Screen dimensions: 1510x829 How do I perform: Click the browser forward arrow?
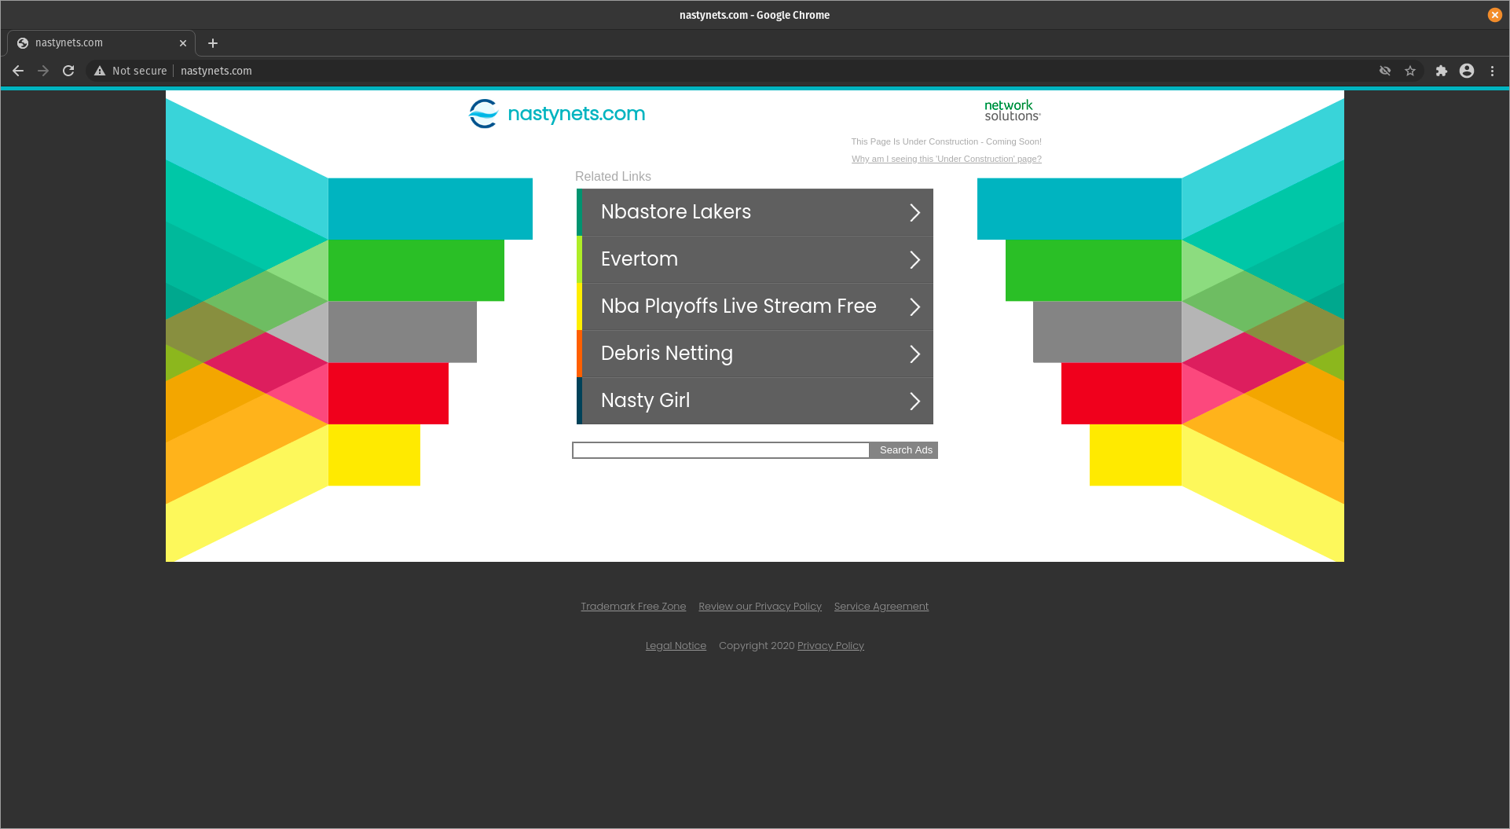coord(43,71)
